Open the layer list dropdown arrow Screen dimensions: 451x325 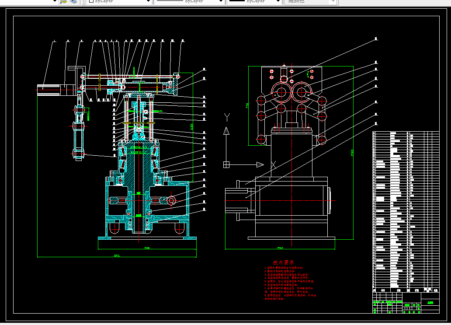(x=55, y=1)
